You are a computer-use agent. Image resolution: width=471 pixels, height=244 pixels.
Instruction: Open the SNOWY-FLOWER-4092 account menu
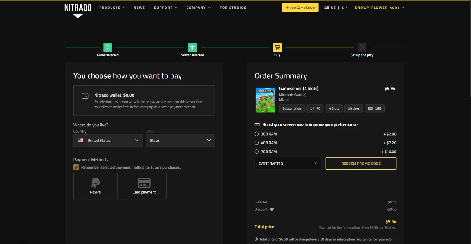tap(380, 8)
